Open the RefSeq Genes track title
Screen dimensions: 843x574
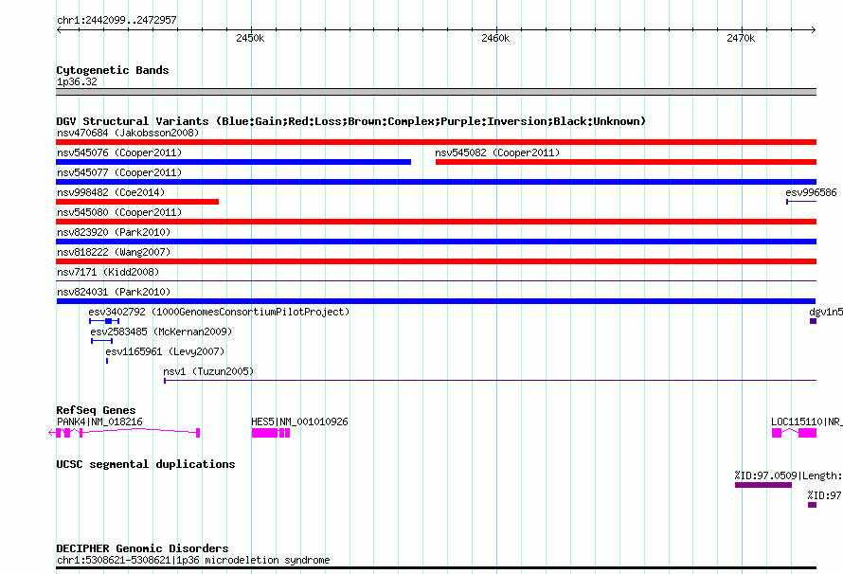point(96,410)
